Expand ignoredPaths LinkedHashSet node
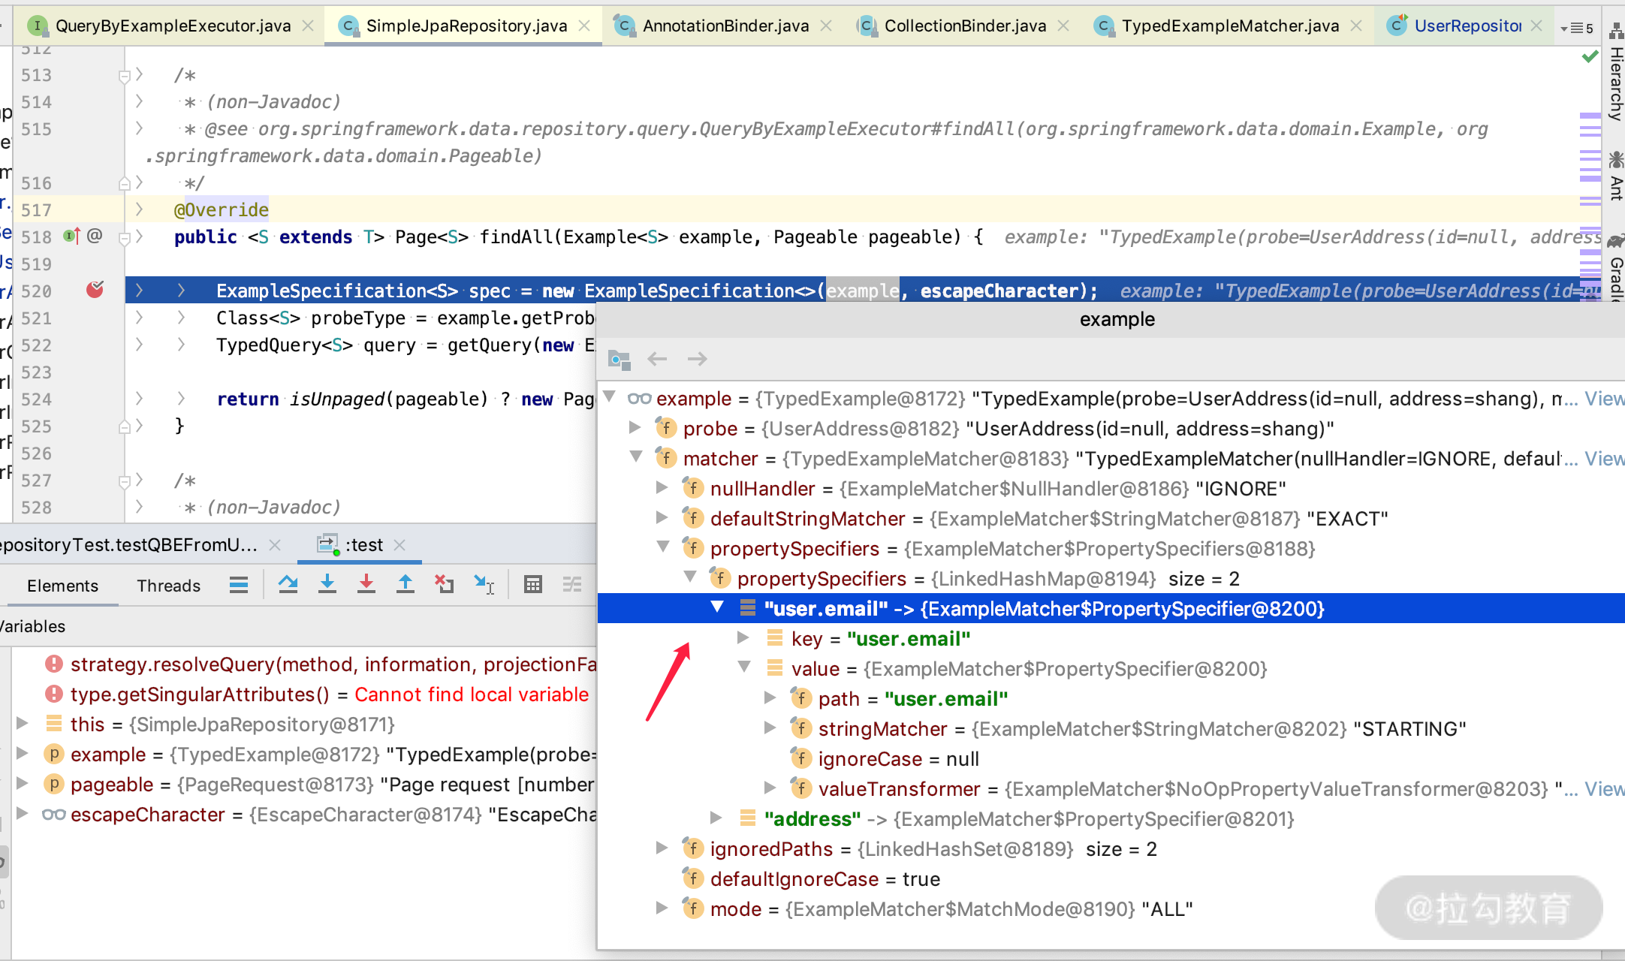1625x961 pixels. tap(662, 848)
